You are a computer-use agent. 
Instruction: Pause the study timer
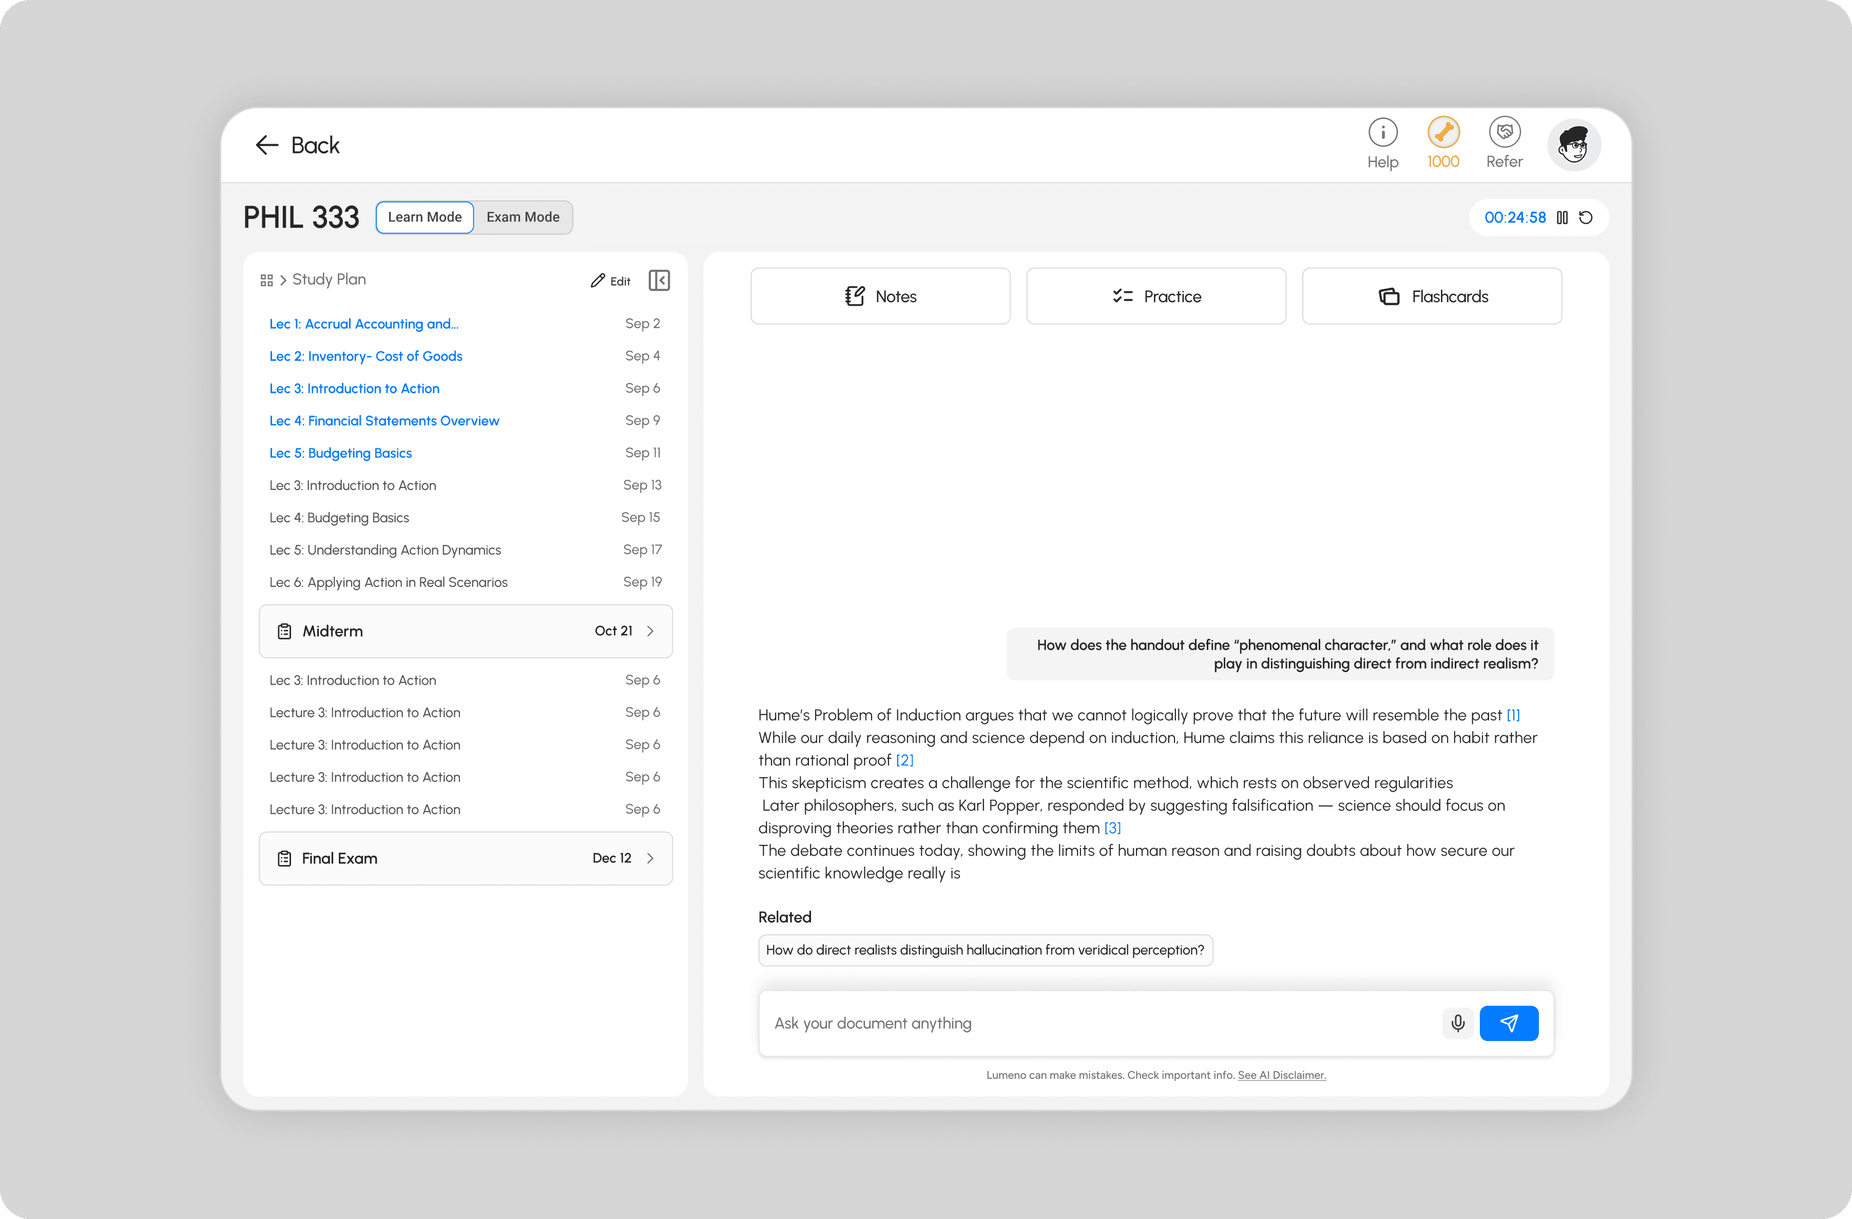1562,218
